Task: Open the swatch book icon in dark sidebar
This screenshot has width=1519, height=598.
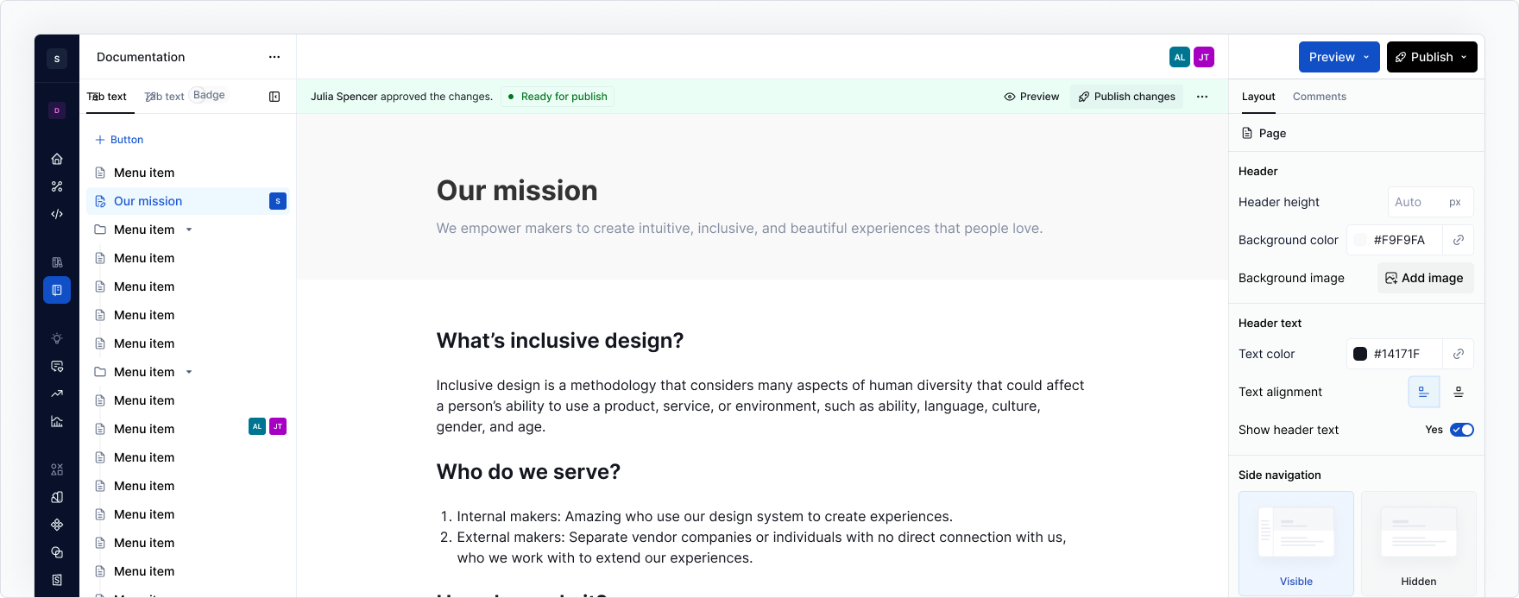Action: pos(57,497)
